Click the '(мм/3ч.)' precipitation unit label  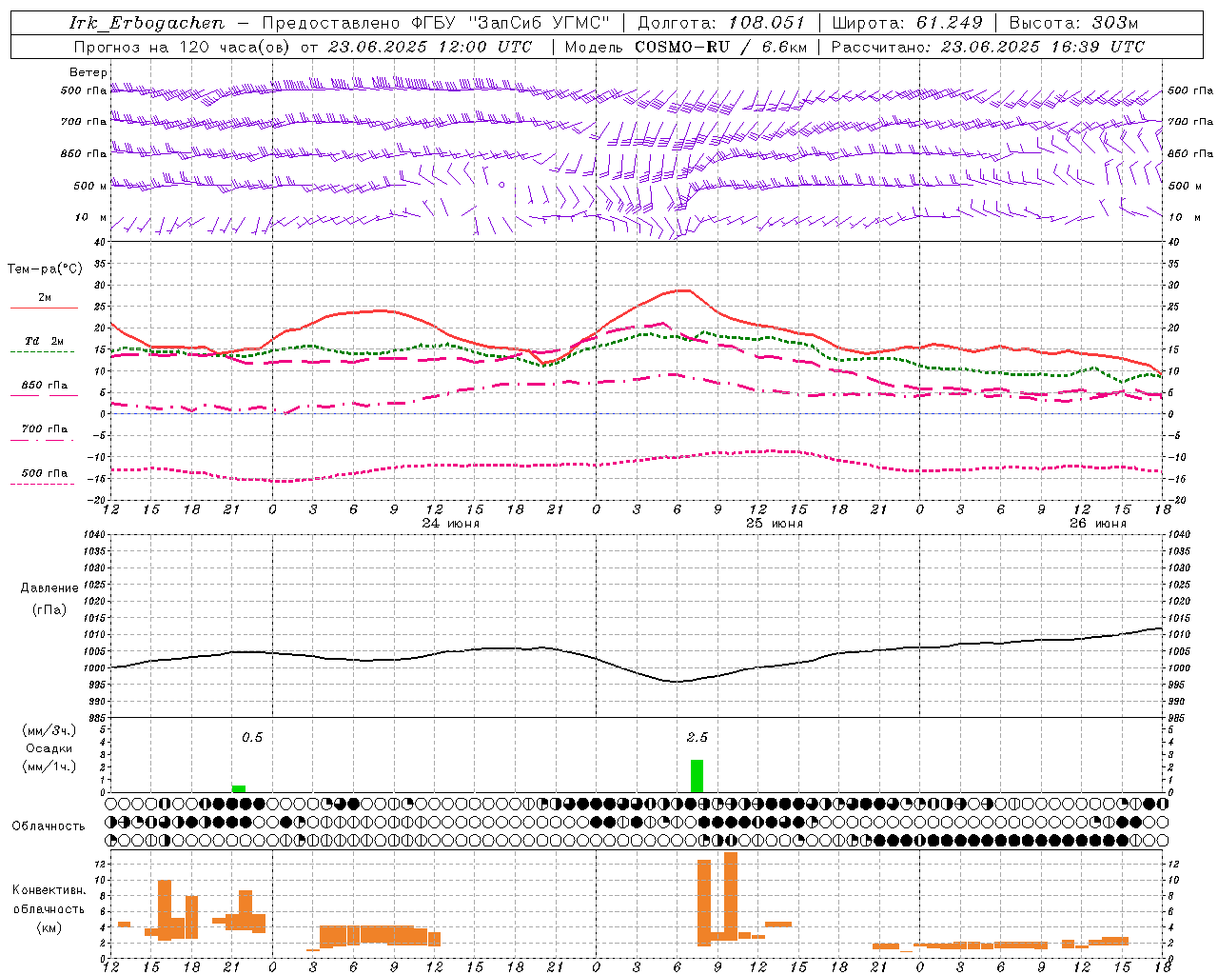tap(49, 730)
